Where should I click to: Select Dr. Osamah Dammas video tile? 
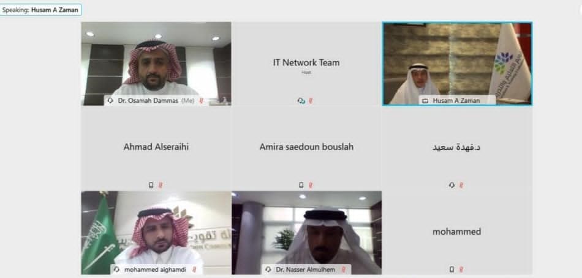[156, 64]
